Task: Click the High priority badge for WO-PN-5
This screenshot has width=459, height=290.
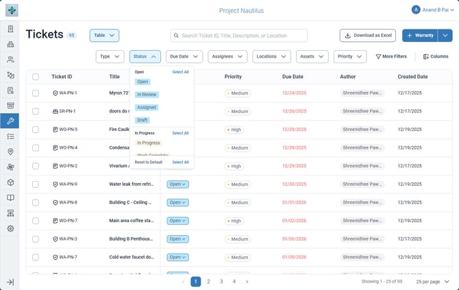Action: tap(234, 130)
